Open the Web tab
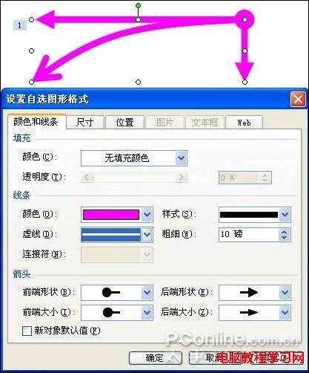309x373 pixels. tap(244, 123)
